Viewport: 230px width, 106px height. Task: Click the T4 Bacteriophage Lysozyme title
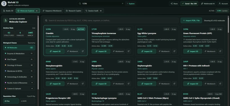(x=104, y=98)
